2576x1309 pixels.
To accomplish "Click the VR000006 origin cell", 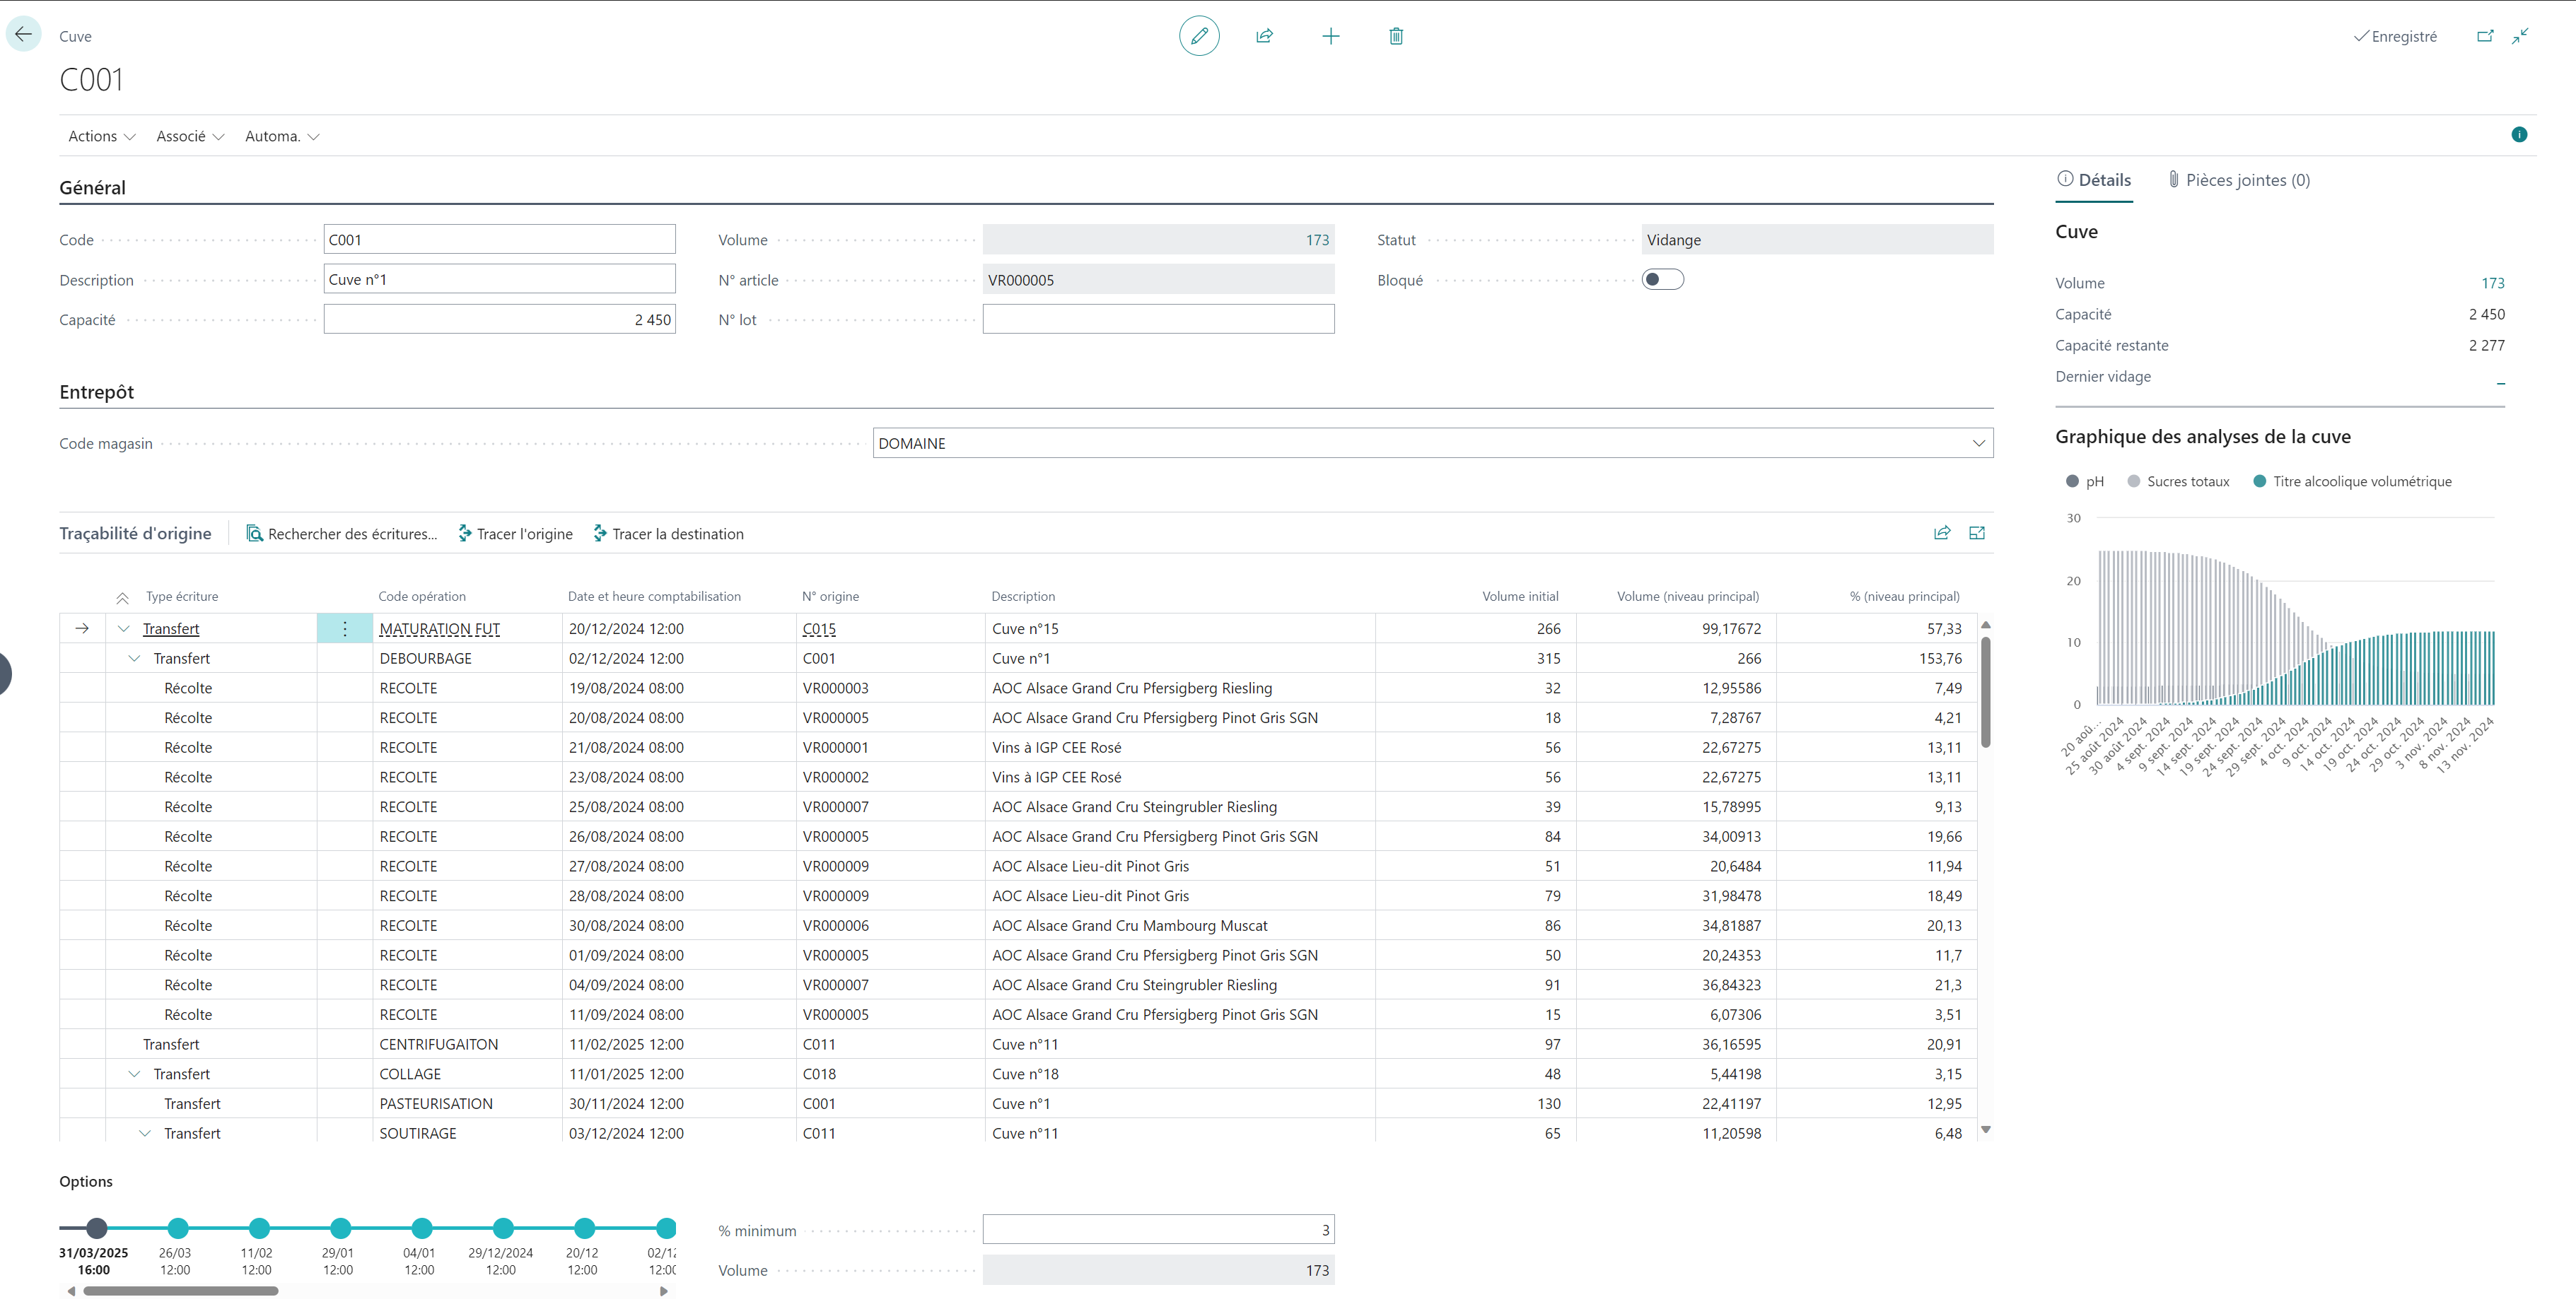I will click(890, 925).
